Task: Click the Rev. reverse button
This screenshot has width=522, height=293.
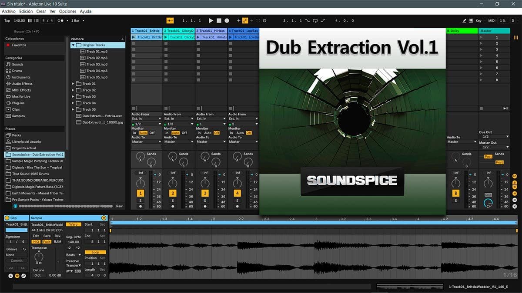Action: click(x=57, y=236)
